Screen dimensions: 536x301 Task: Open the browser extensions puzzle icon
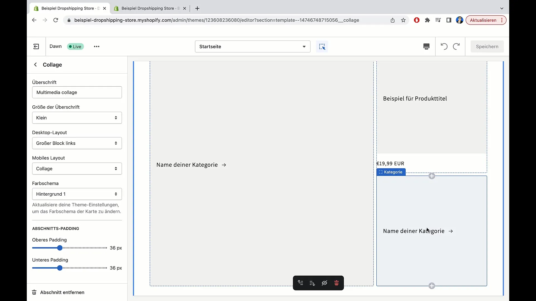click(x=427, y=20)
